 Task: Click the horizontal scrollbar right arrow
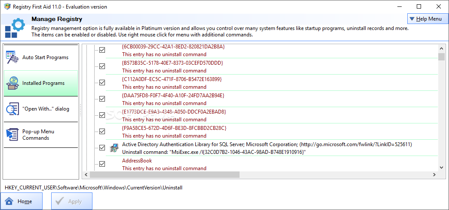(434, 174)
